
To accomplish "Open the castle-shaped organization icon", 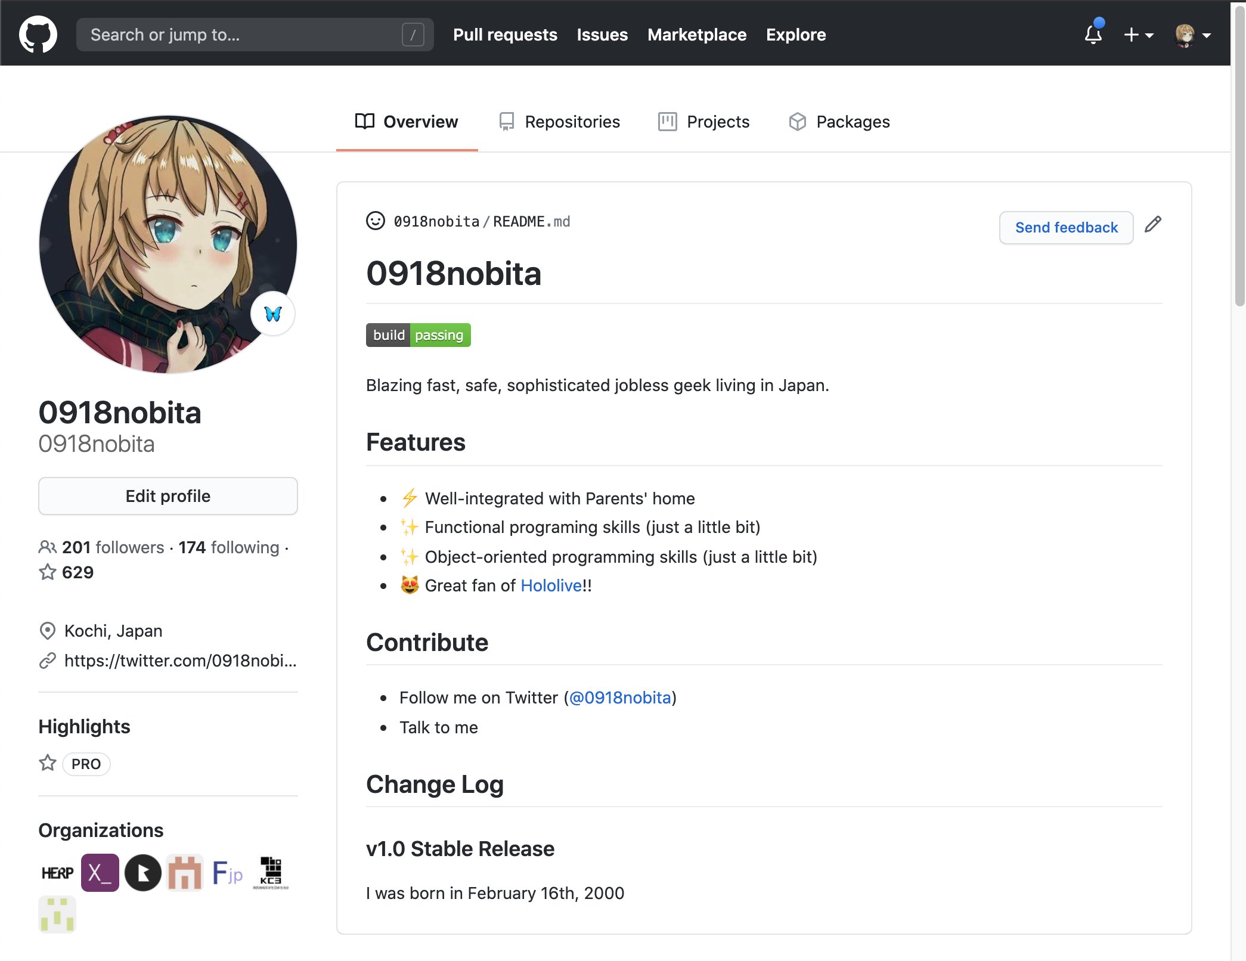I will pos(185,873).
